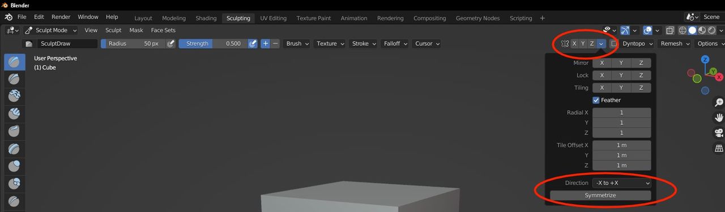Select the Blob brush tool
This screenshot has height=212, width=725.
click(15, 184)
